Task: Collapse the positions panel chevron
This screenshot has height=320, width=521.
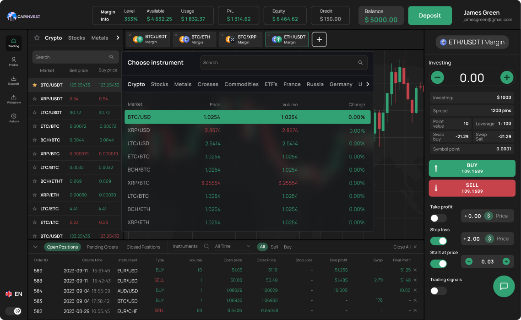Action: pos(36,247)
